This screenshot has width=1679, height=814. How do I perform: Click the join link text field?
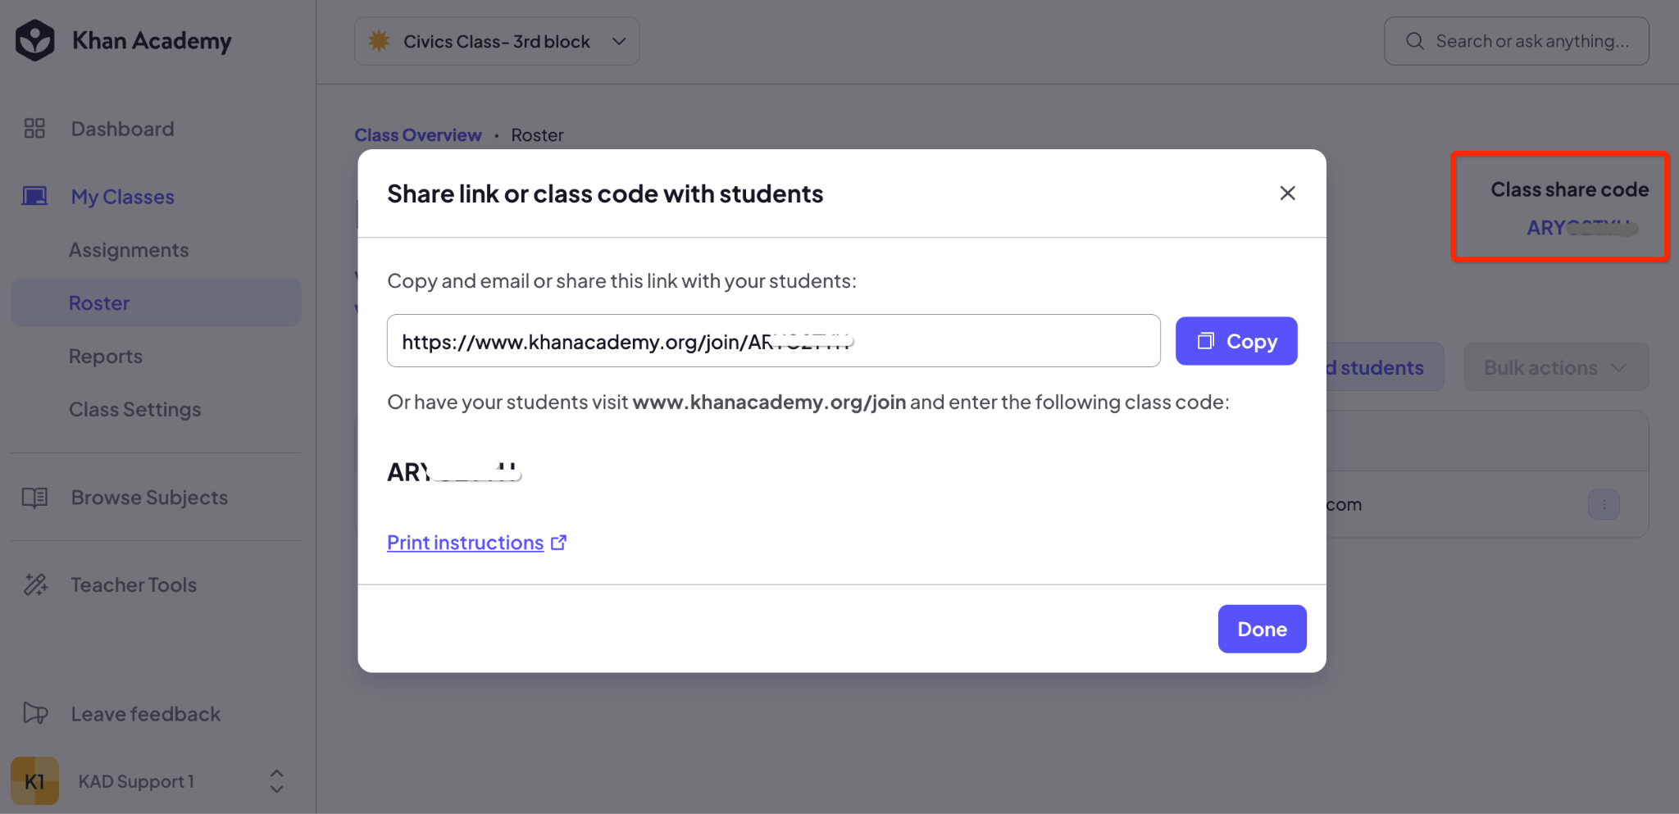[773, 341]
